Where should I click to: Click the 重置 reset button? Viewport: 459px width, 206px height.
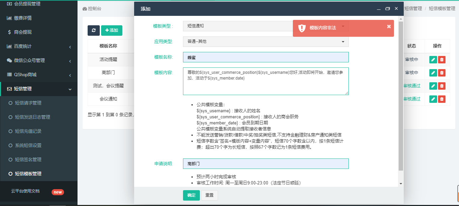(x=209, y=196)
